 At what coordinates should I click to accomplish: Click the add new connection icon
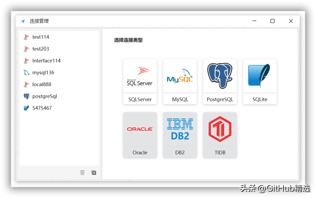click(94, 172)
